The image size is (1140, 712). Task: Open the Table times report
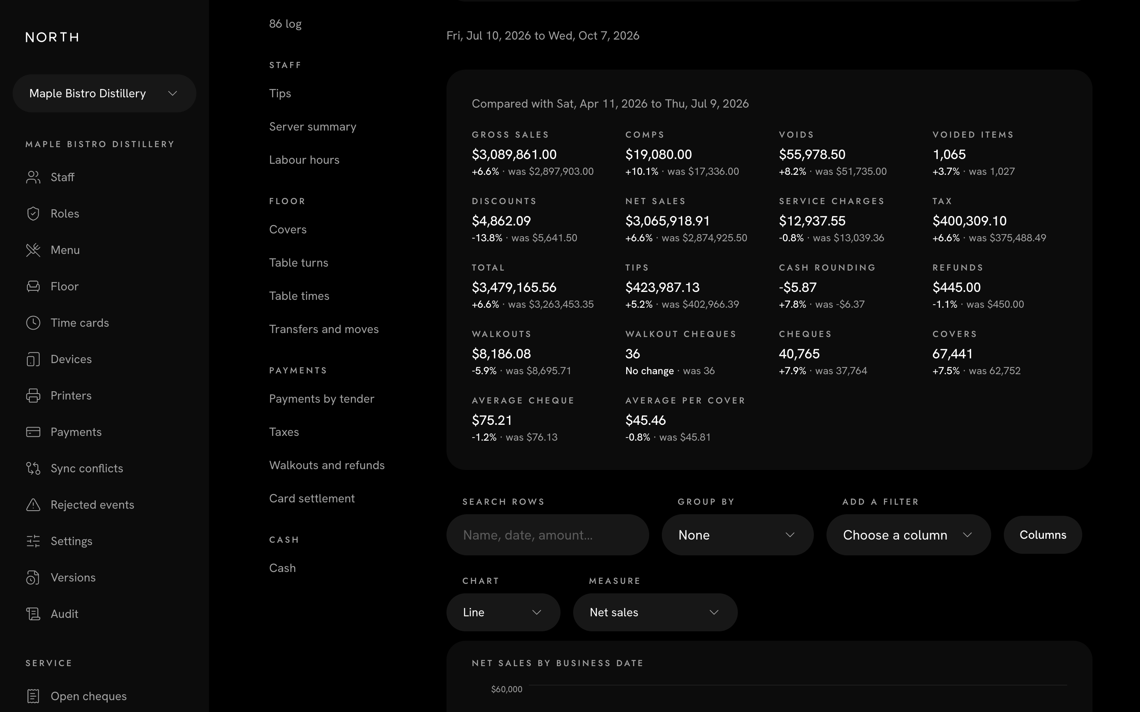point(299,296)
